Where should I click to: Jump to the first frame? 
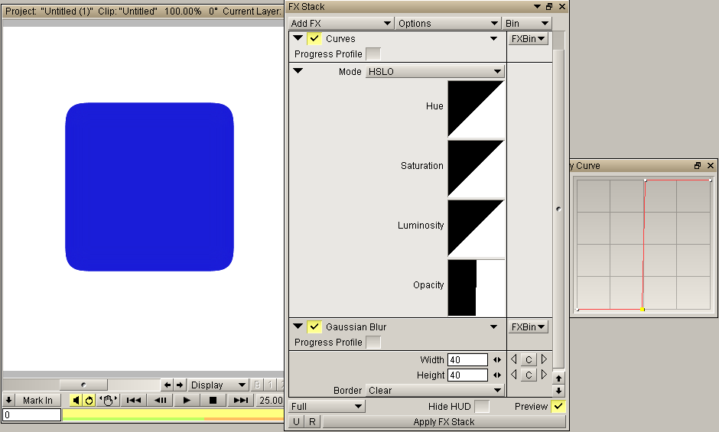(133, 401)
